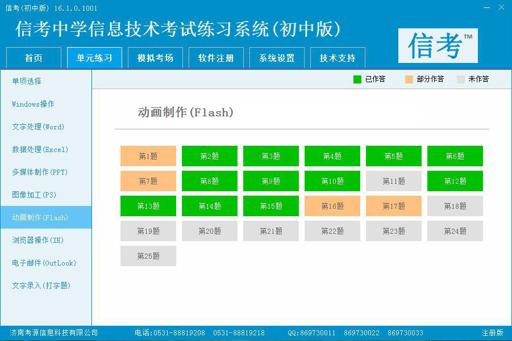This screenshot has height=341, width=512.
Task: Click the green 已作答 legend swatch
Action: tap(358, 79)
